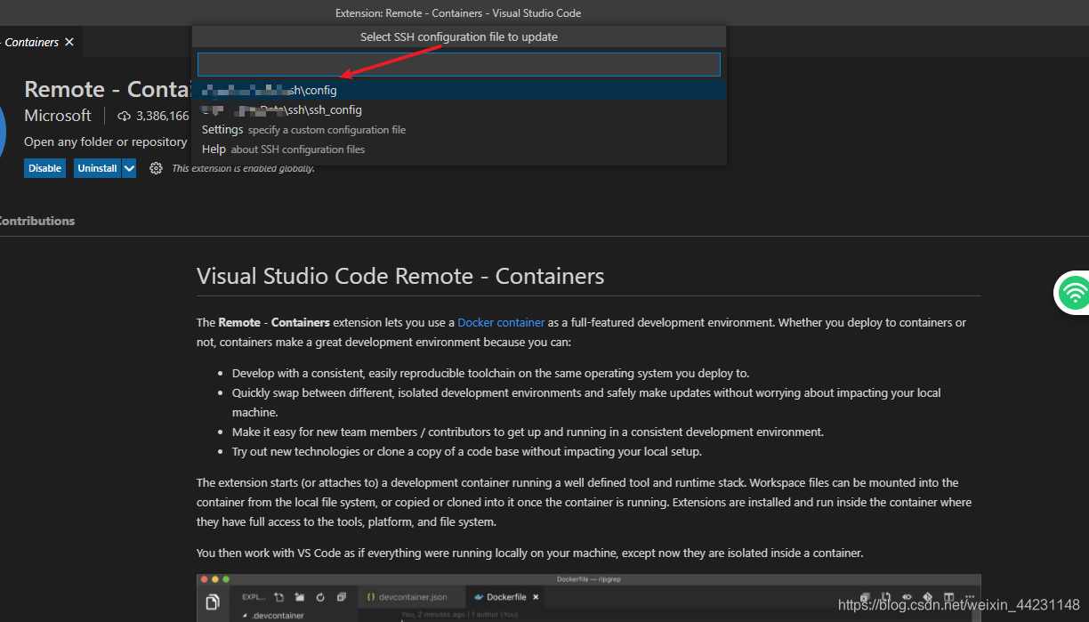The image size is (1089, 622).
Task: Uninstall the Remote - Containers extension
Action: 97,168
